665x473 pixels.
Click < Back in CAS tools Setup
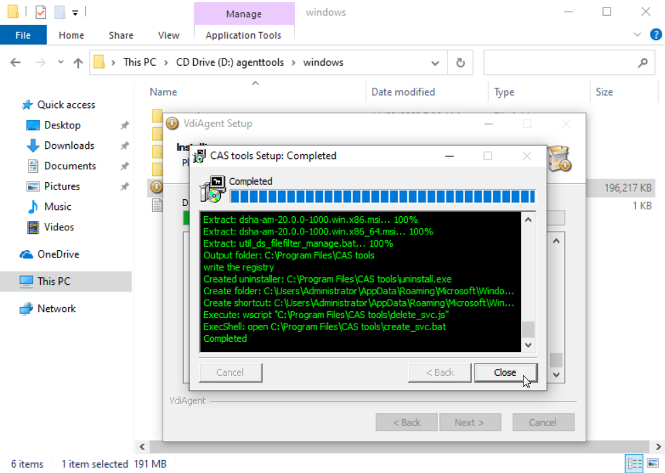coord(439,372)
